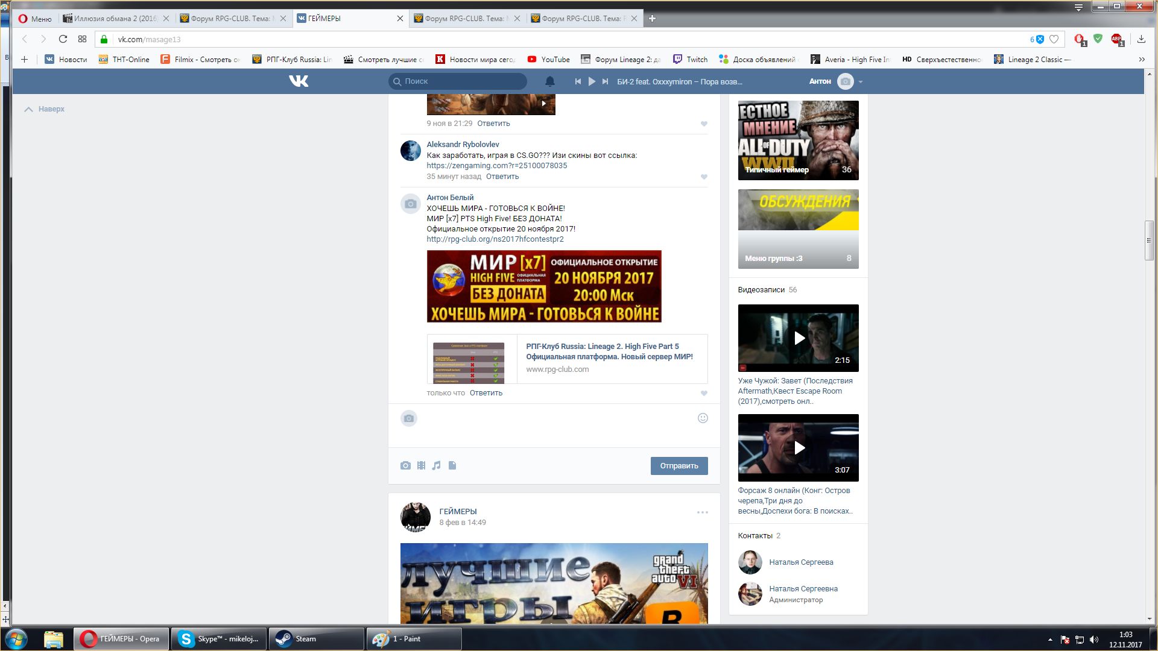Attach audio with the music note icon
1158x651 pixels.
437,465
